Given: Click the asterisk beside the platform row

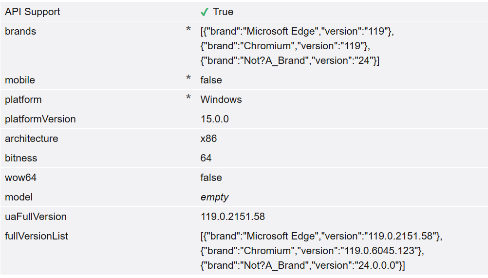Looking at the screenshot, I should point(188,99).
